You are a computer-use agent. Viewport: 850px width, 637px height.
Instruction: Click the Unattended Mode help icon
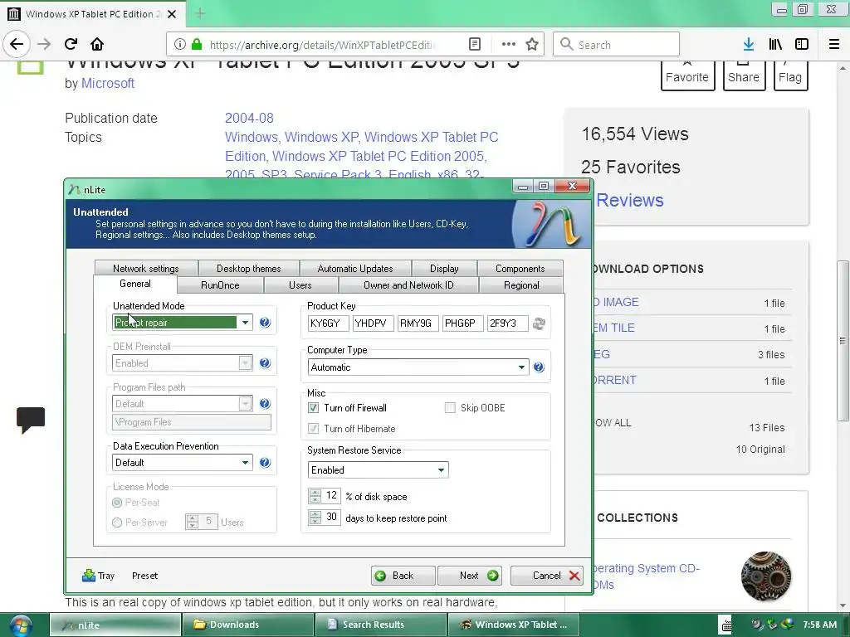tap(265, 323)
